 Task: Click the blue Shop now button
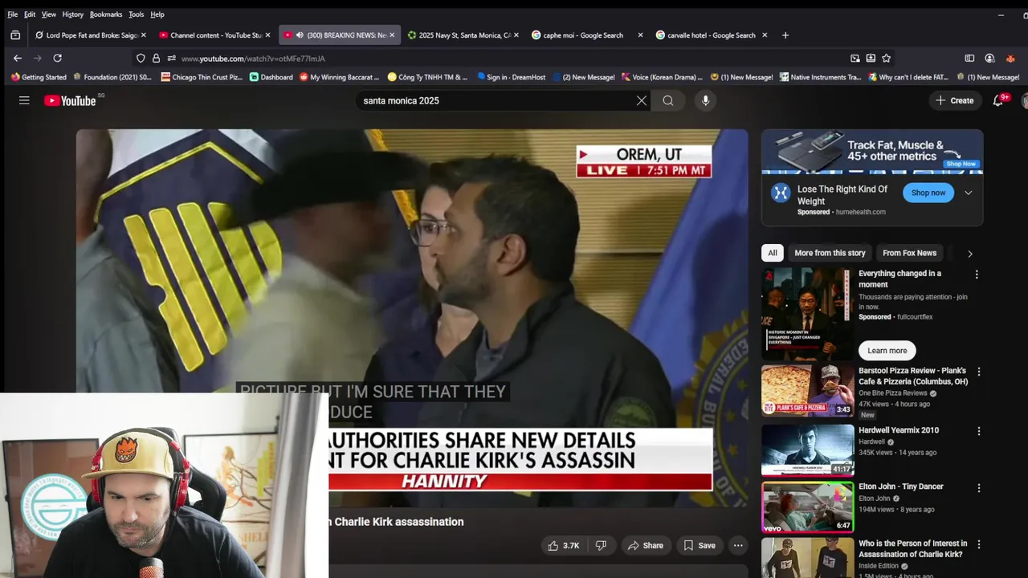click(x=928, y=193)
